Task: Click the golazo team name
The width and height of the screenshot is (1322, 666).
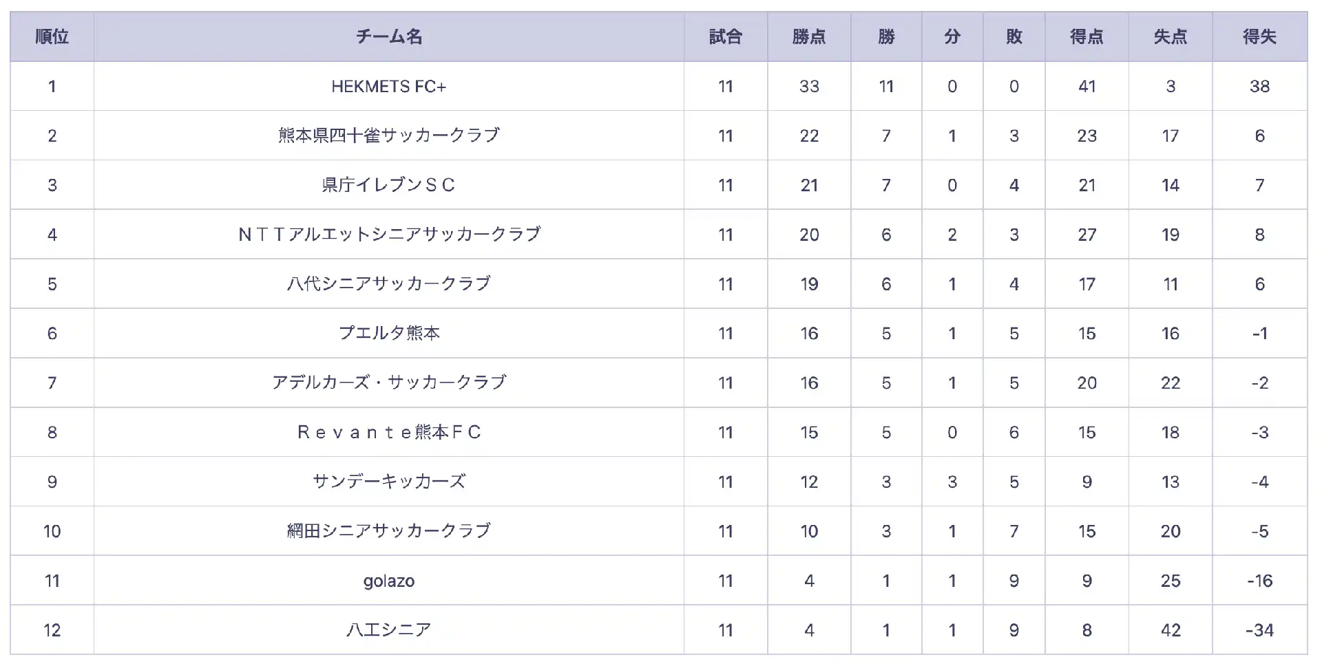Action: coord(389,581)
